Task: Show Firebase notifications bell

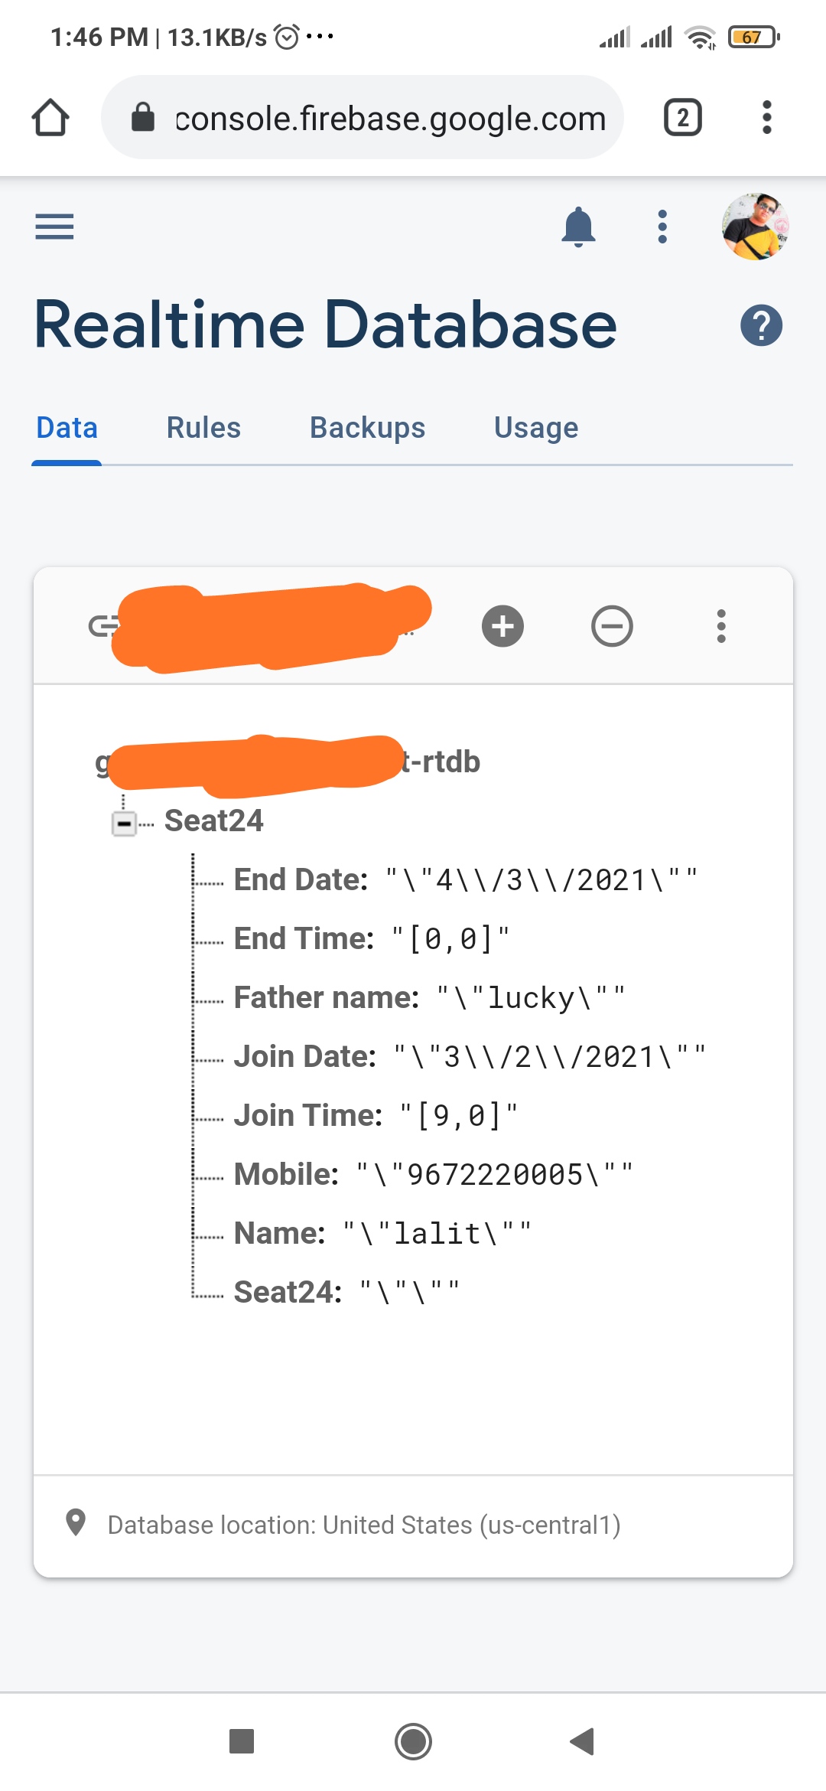Action: tap(578, 227)
